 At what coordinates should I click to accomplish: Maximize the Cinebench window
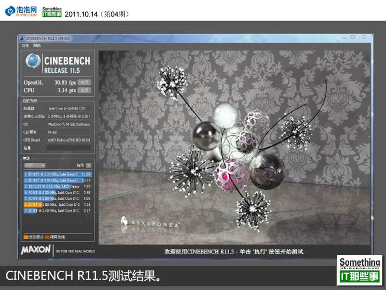pos(353,37)
